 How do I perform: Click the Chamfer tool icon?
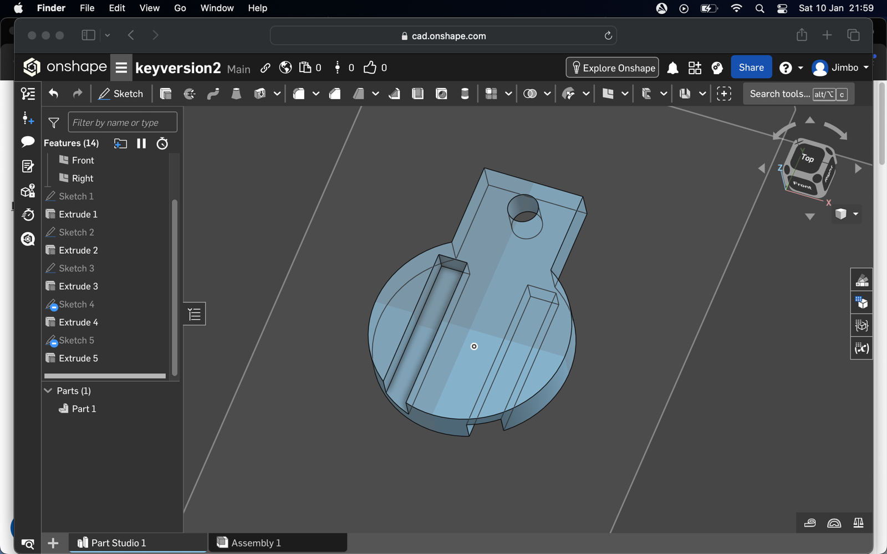click(x=335, y=94)
